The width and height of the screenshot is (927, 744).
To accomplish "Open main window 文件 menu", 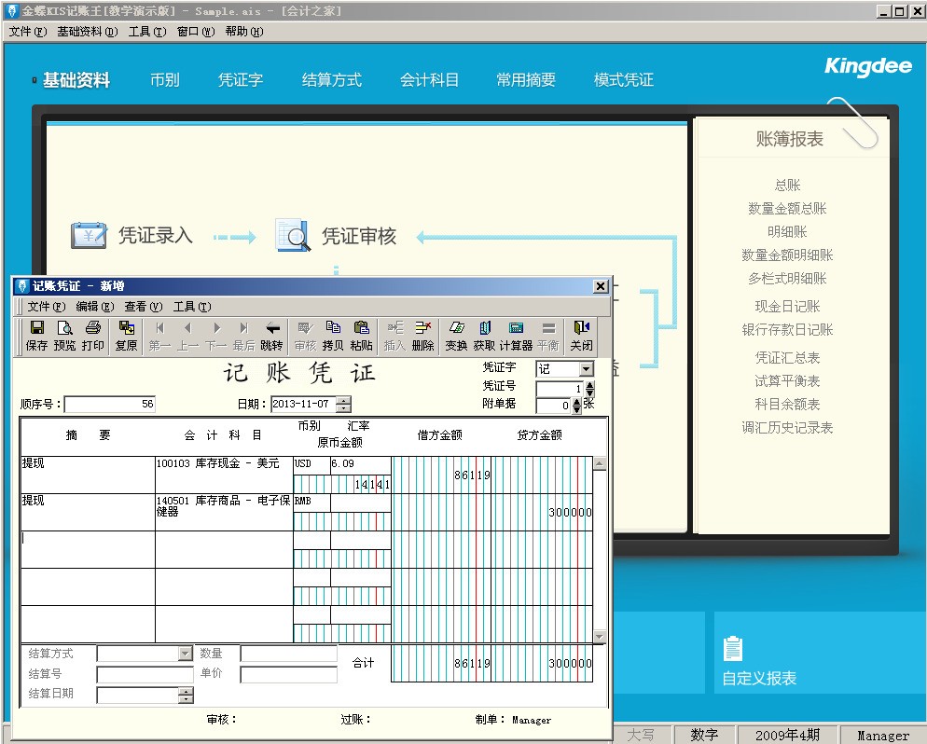I will coord(28,32).
